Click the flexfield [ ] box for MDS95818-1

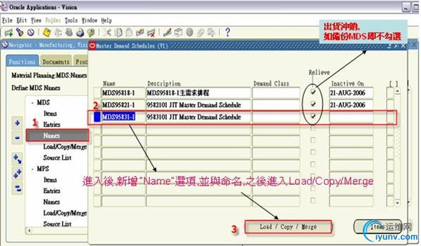[x=390, y=93]
